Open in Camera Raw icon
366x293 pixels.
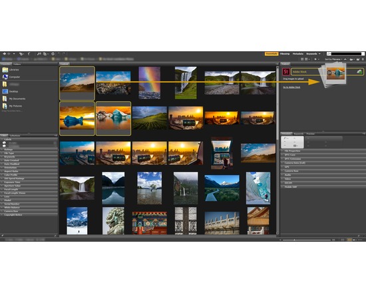(x=53, y=54)
